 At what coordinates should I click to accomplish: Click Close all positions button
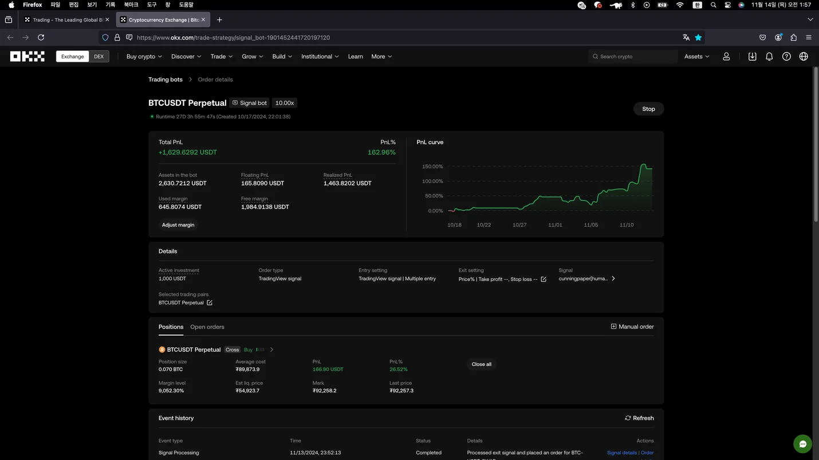(481, 364)
